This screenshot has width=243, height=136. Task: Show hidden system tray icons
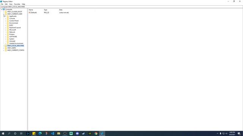pyautogui.click(x=218, y=133)
